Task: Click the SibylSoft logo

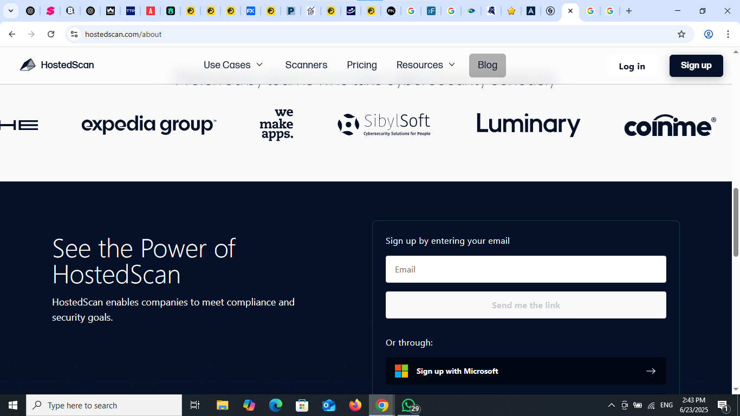Action: [x=384, y=125]
